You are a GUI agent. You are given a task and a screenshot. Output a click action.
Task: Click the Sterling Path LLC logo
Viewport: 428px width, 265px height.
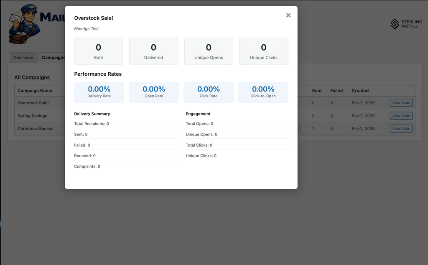point(406,24)
